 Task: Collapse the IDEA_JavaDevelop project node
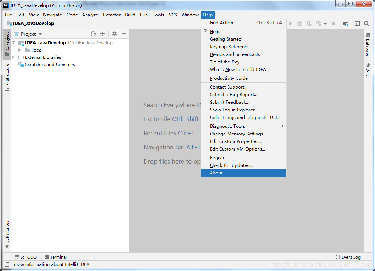pos(14,42)
